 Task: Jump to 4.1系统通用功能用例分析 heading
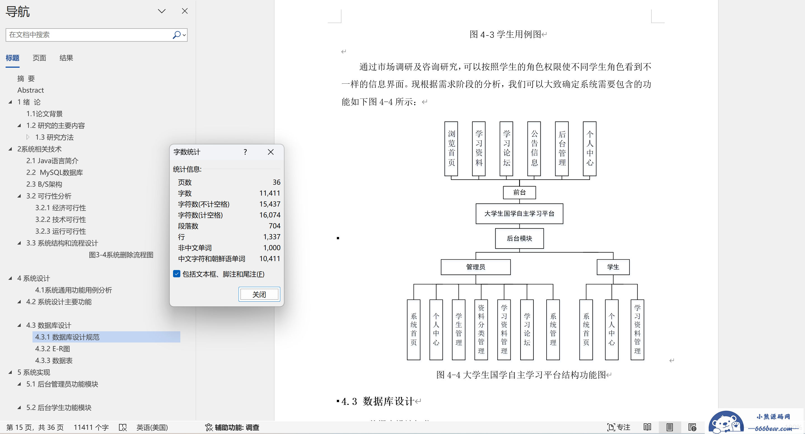pos(73,290)
